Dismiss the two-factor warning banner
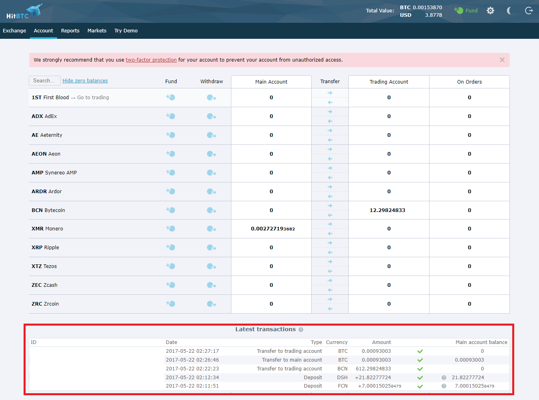Screen dimensions: 539x400 (502, 60)
